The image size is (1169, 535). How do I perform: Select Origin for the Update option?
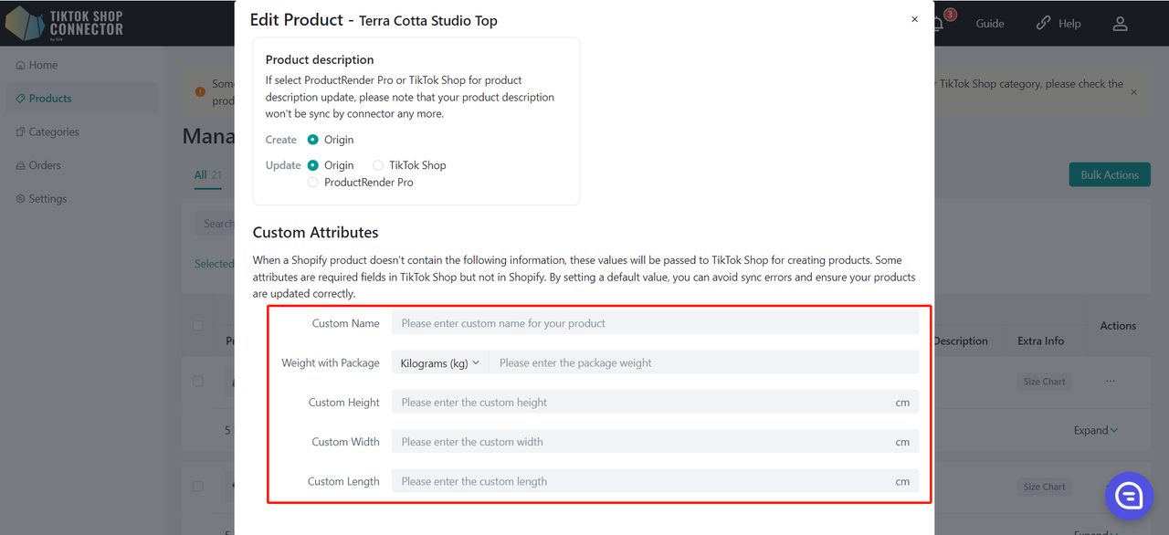tap(313, 165)
